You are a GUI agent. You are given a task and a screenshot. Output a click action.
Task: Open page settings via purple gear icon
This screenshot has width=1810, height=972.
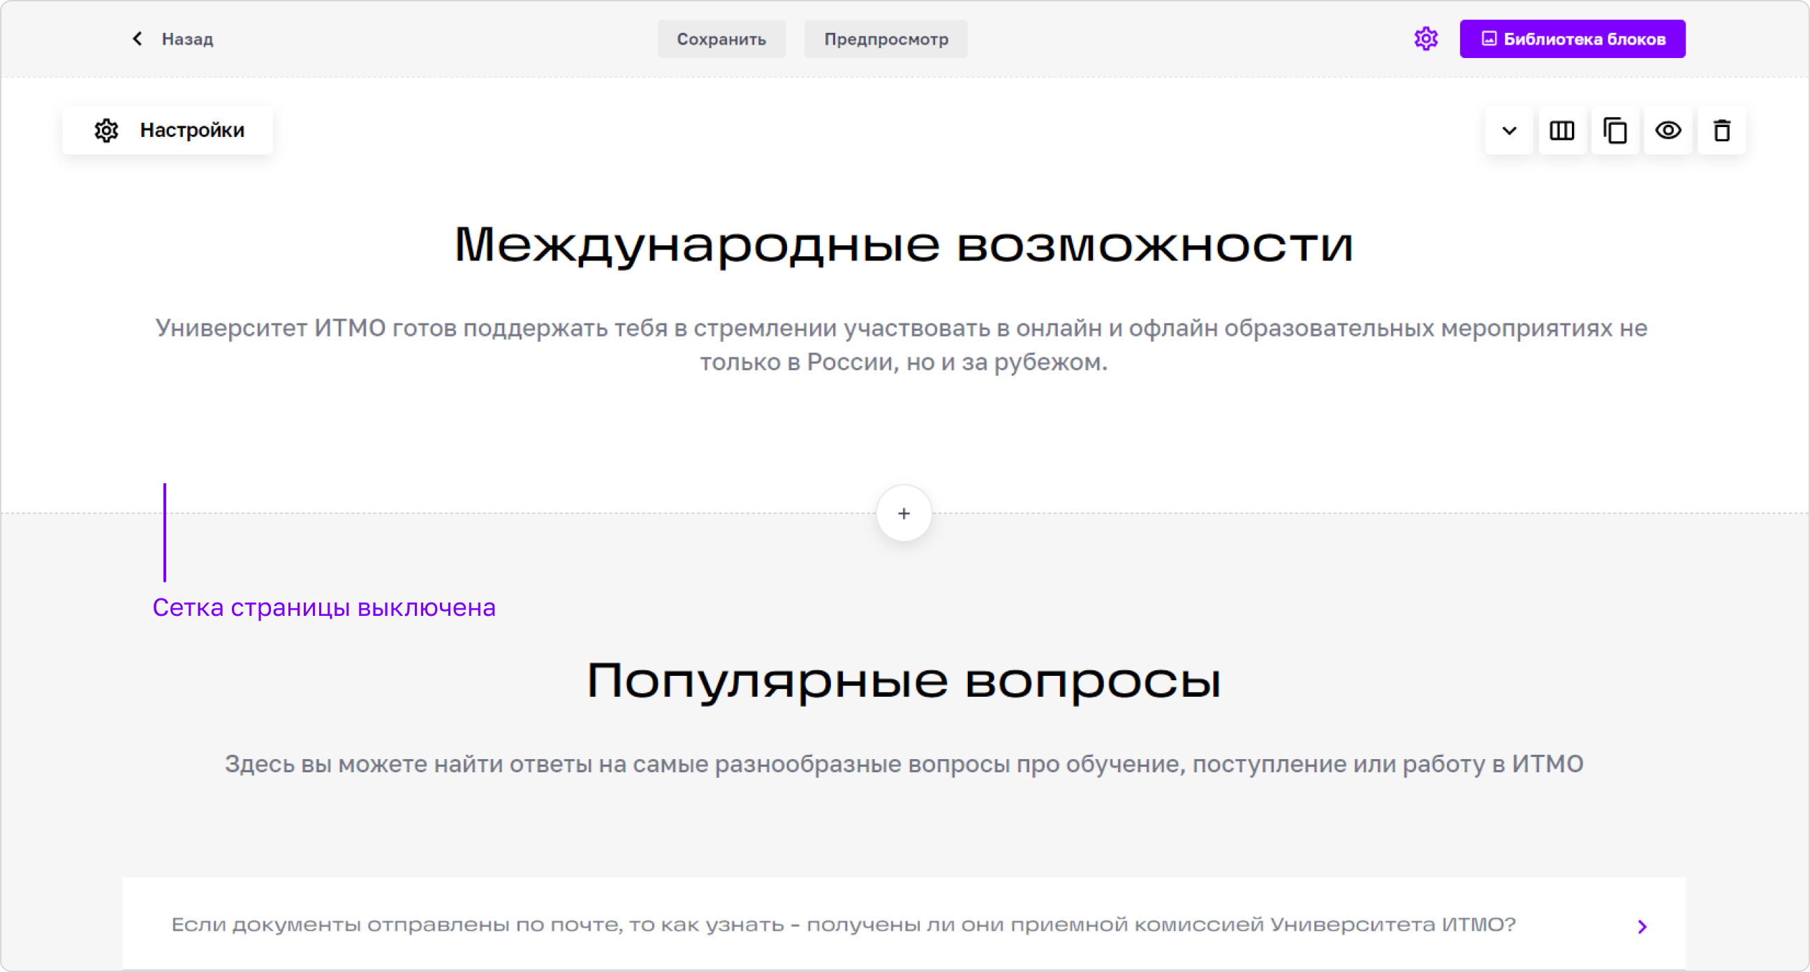coord(1426,38)
